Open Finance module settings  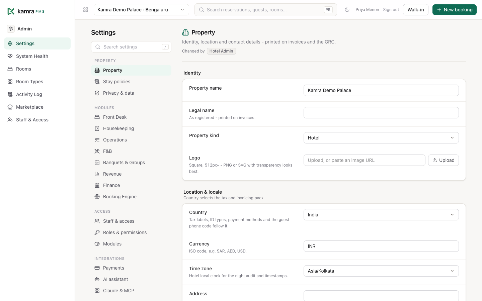131,185
